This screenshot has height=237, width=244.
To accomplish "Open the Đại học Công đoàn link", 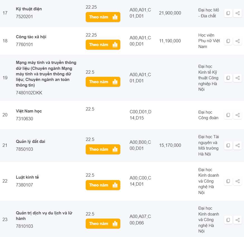I will [x=208, y=115].
